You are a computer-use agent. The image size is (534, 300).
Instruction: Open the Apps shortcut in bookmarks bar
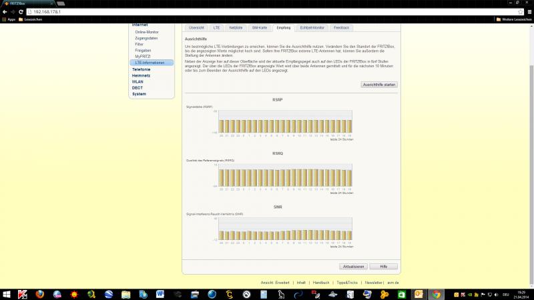pos(9,19)
